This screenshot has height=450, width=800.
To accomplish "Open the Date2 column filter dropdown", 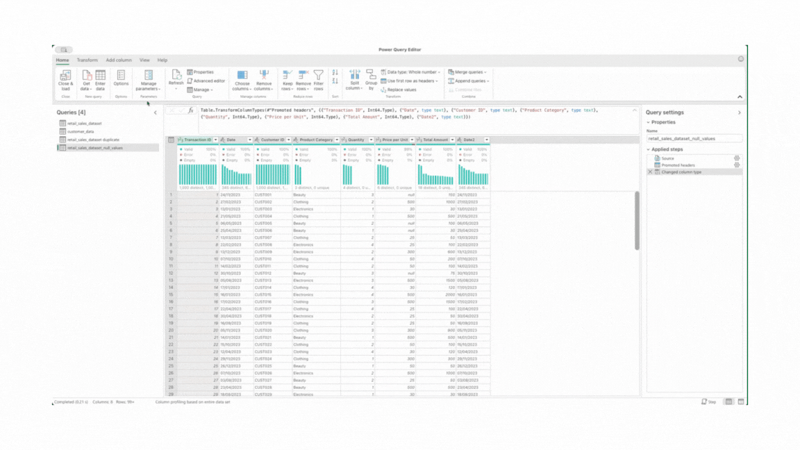I will click(x=486, y=140).
